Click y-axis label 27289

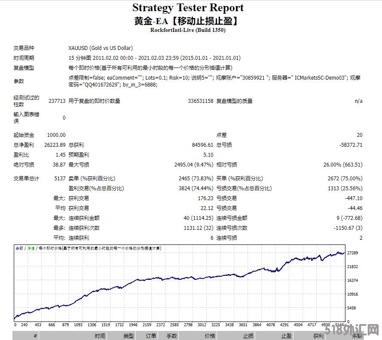tap(352, 253)
